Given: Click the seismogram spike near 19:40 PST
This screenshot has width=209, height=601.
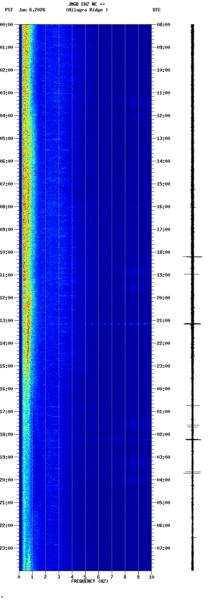Looking at the screenshot, I should [192, 472].
